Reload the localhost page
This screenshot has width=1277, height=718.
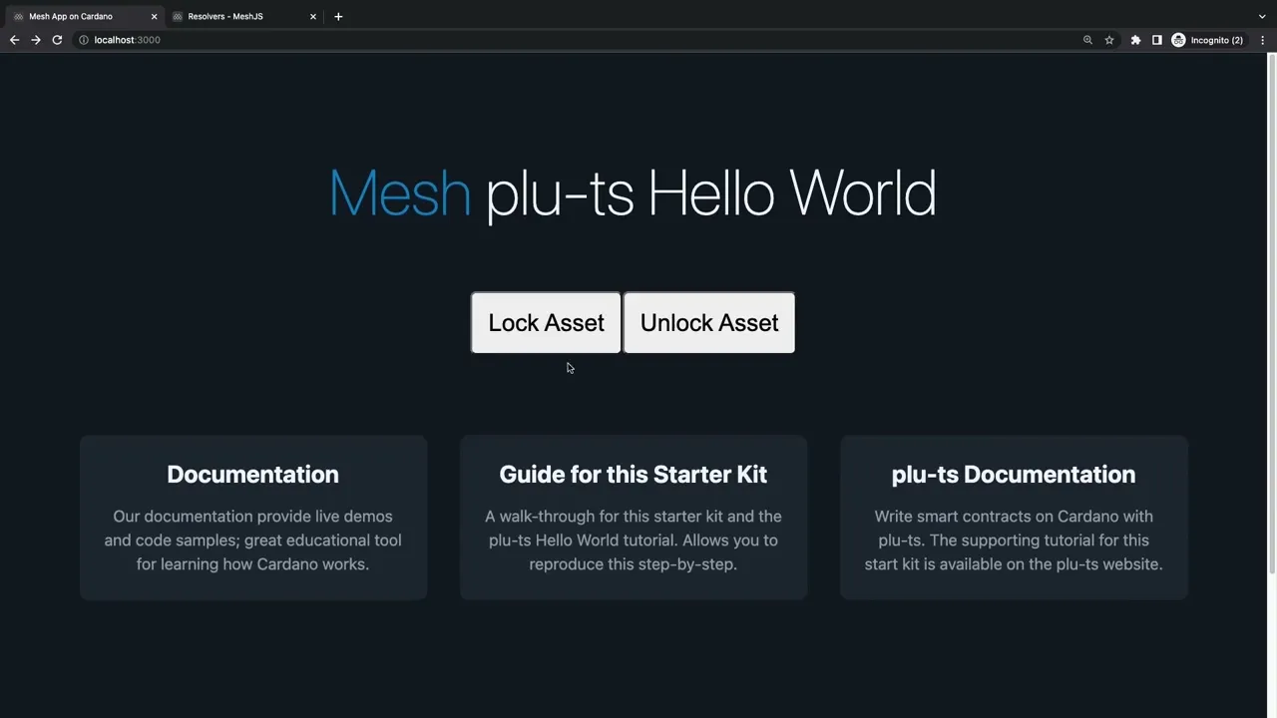[x=57, y=40]
